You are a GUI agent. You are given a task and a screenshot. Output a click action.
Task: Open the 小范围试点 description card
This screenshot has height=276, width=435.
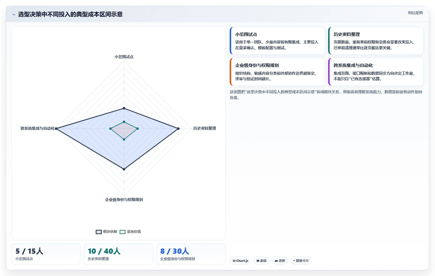pos(277,41)
